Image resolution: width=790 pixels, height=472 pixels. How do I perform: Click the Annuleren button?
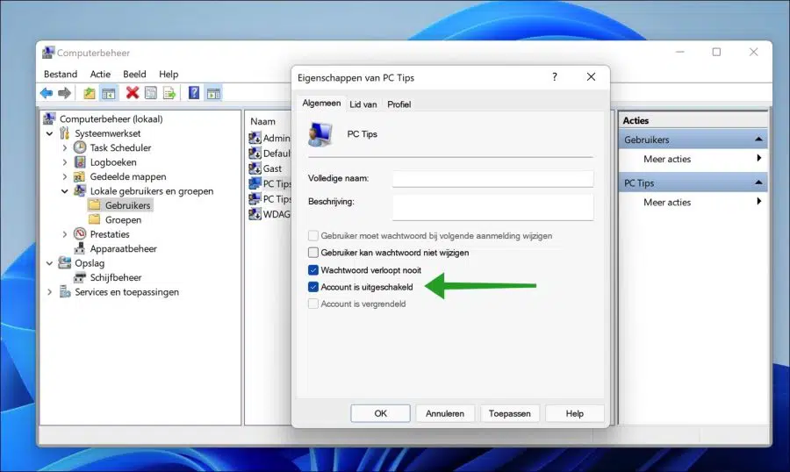click(x=445, y=413)
